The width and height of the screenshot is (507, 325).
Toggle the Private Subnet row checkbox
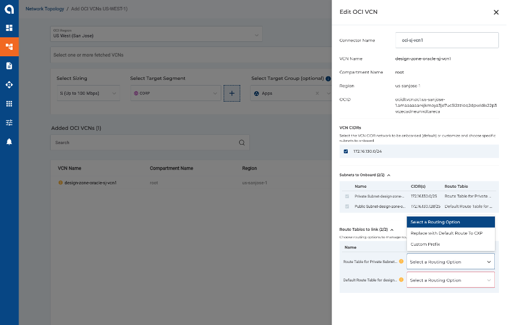click(x=347, y=196)
